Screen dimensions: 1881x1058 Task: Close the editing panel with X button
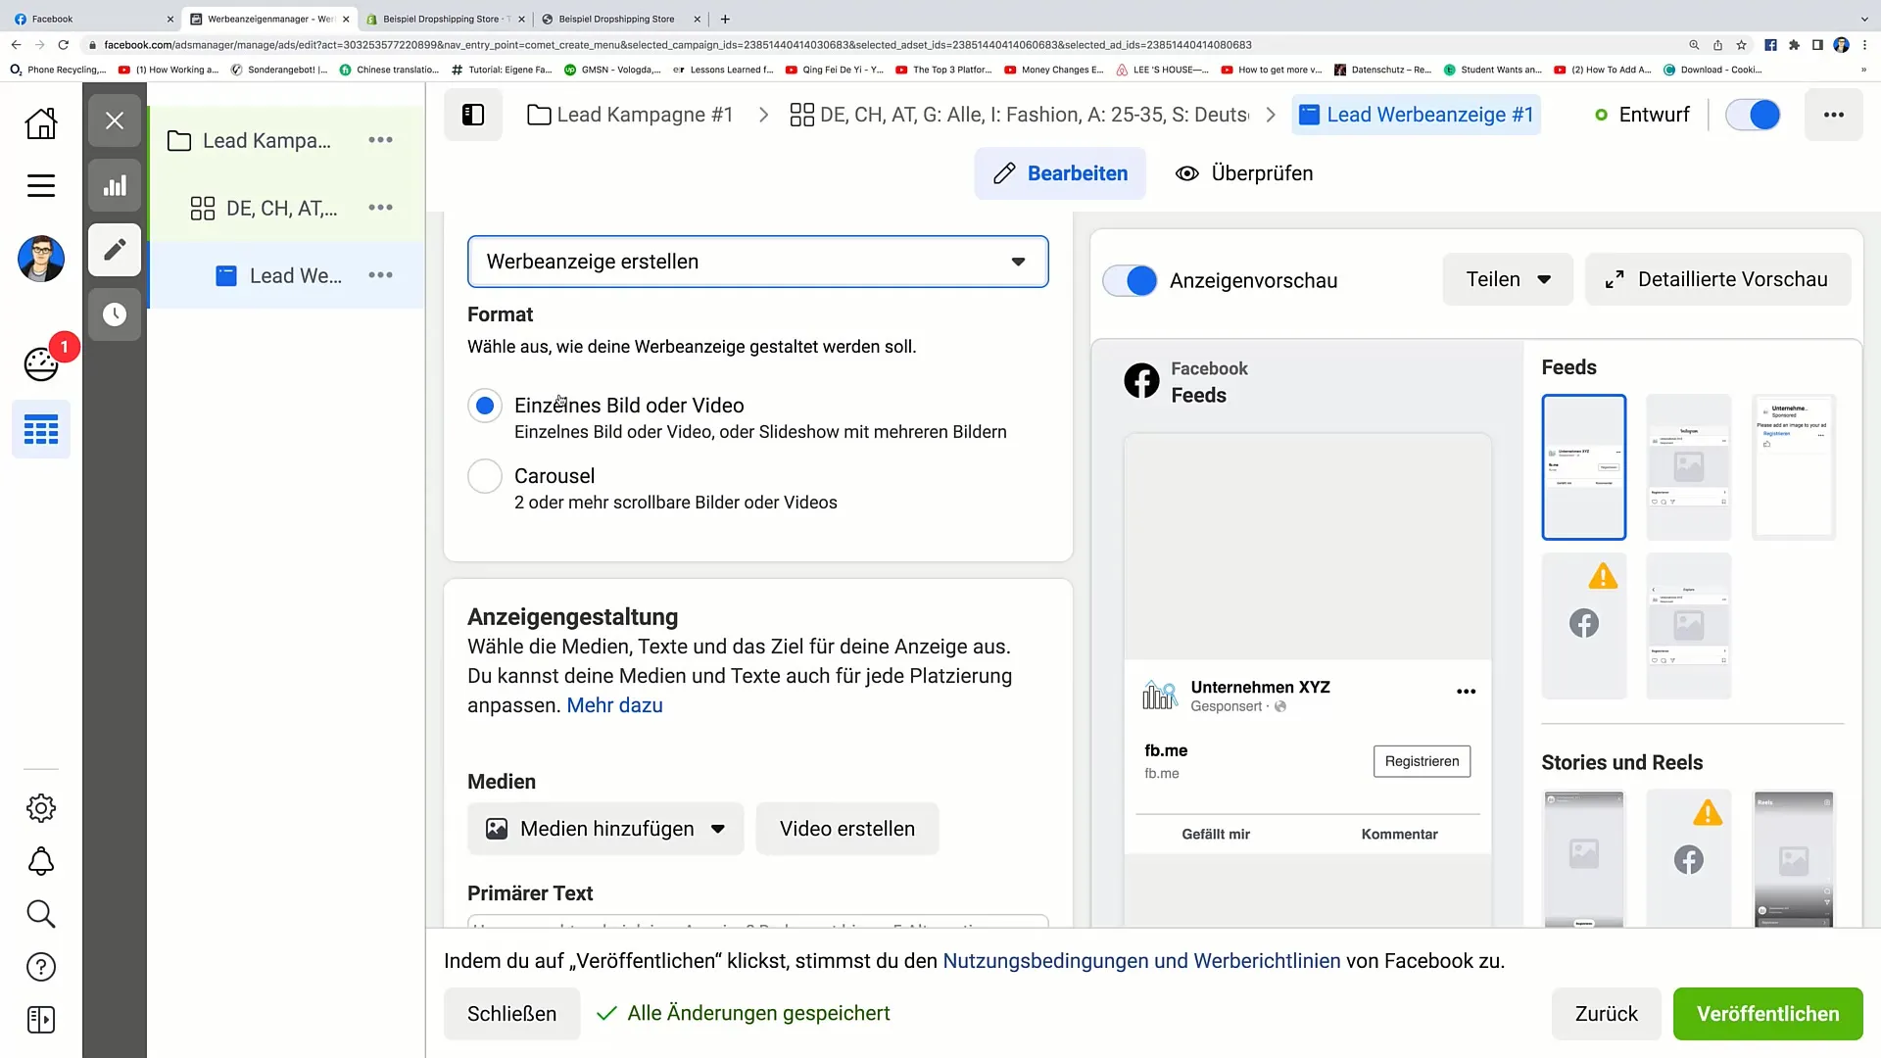tap(115, 120)
